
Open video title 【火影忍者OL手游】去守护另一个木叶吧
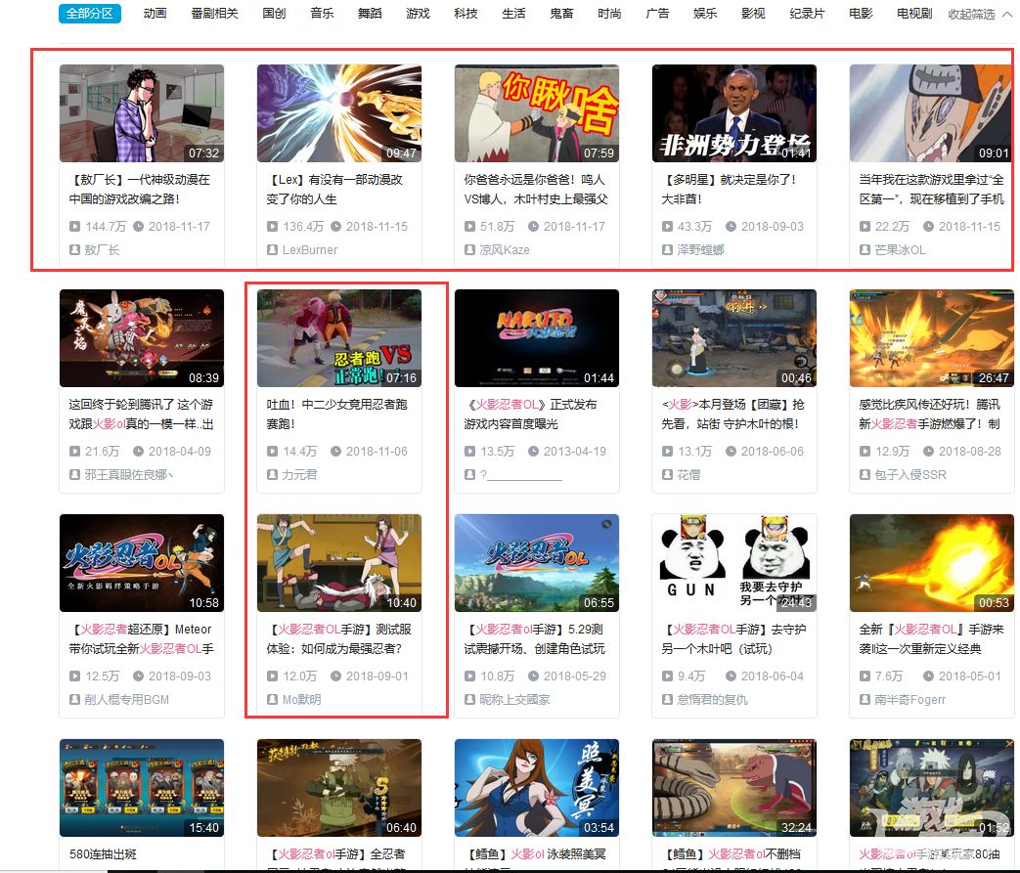733,639
